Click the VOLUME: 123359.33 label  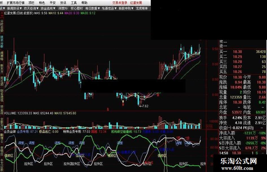click(18, 113)
